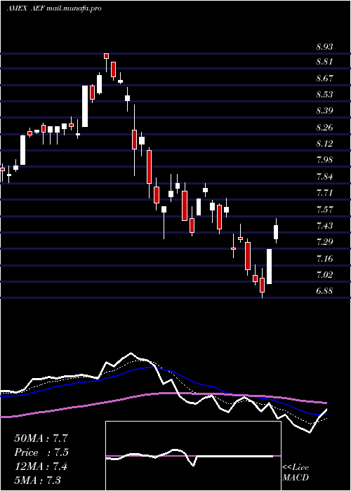Screen dimensions: 351x491
Task: Click the Price : 7.5 reading
Action: pos(41,452)
